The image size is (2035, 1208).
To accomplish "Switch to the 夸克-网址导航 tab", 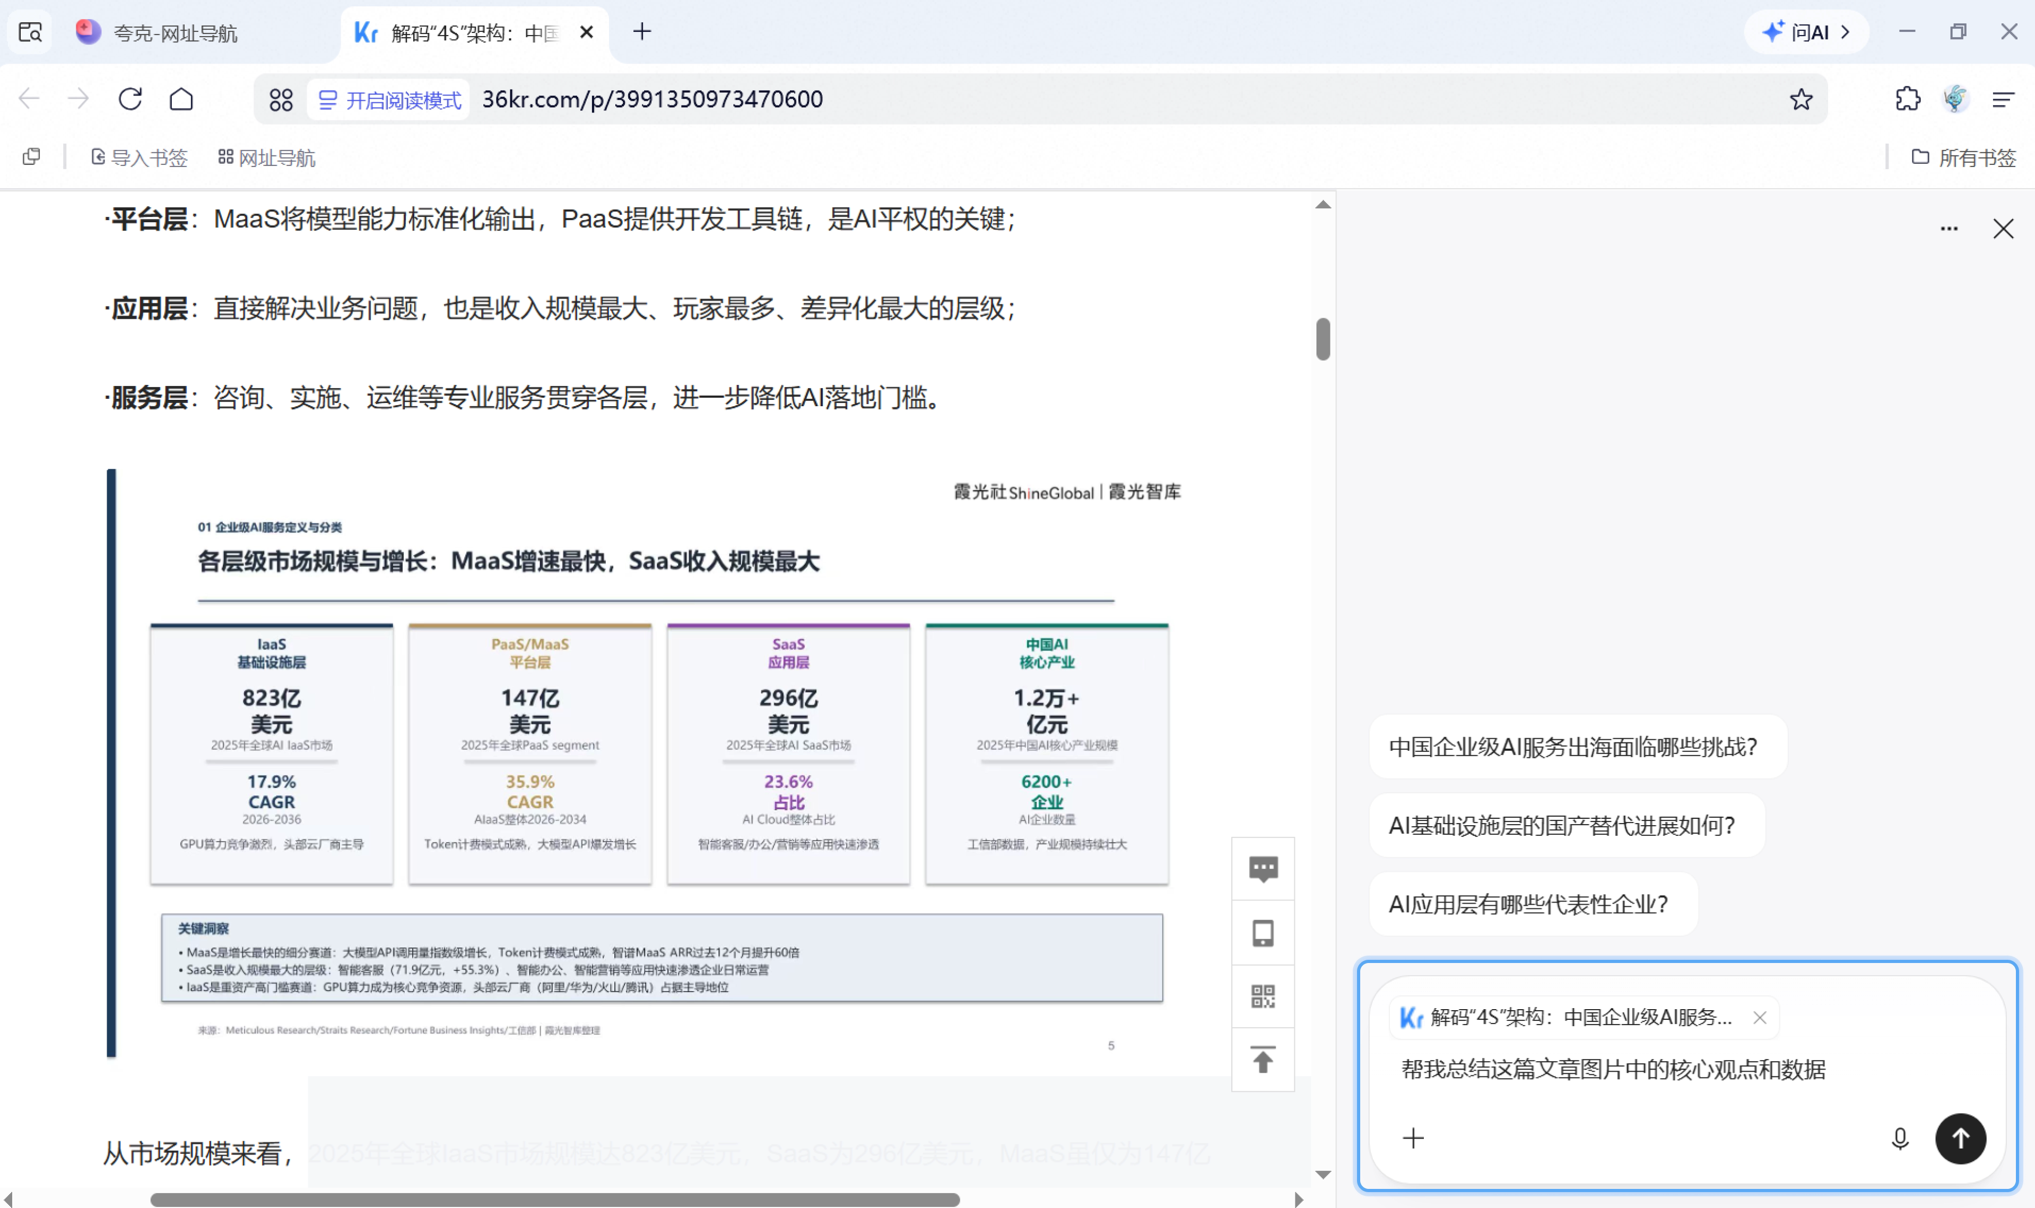I will (175, 33).
